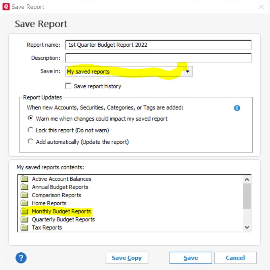Click the reports list scrollbar thumb

[x=247, y=196]
